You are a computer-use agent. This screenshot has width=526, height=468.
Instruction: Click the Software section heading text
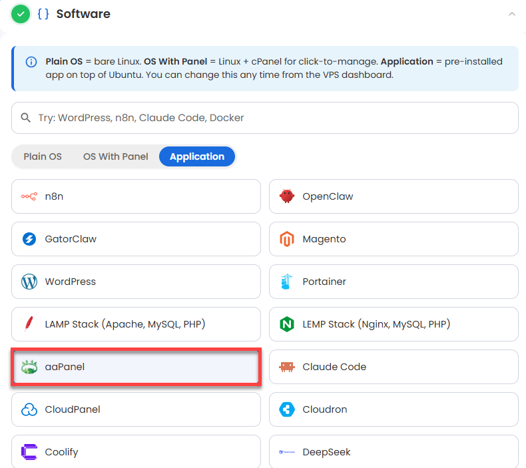[83, 14]
